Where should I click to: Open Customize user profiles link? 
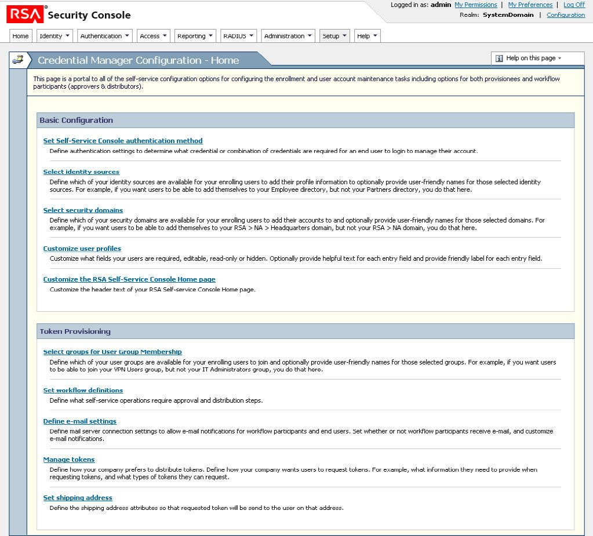click(82, 249)
